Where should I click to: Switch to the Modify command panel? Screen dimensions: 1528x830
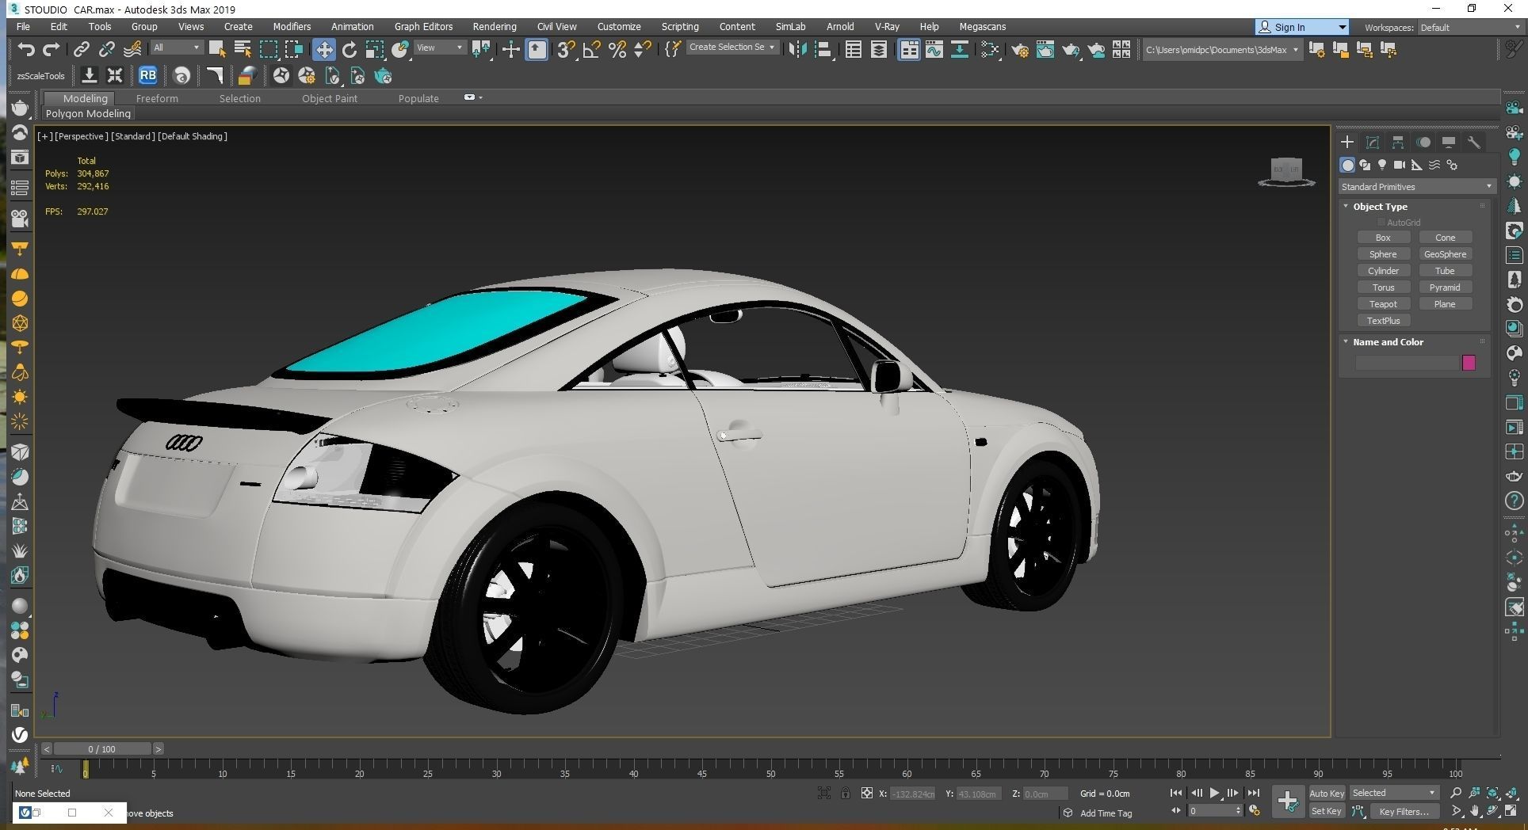[x=1373, y=143]
